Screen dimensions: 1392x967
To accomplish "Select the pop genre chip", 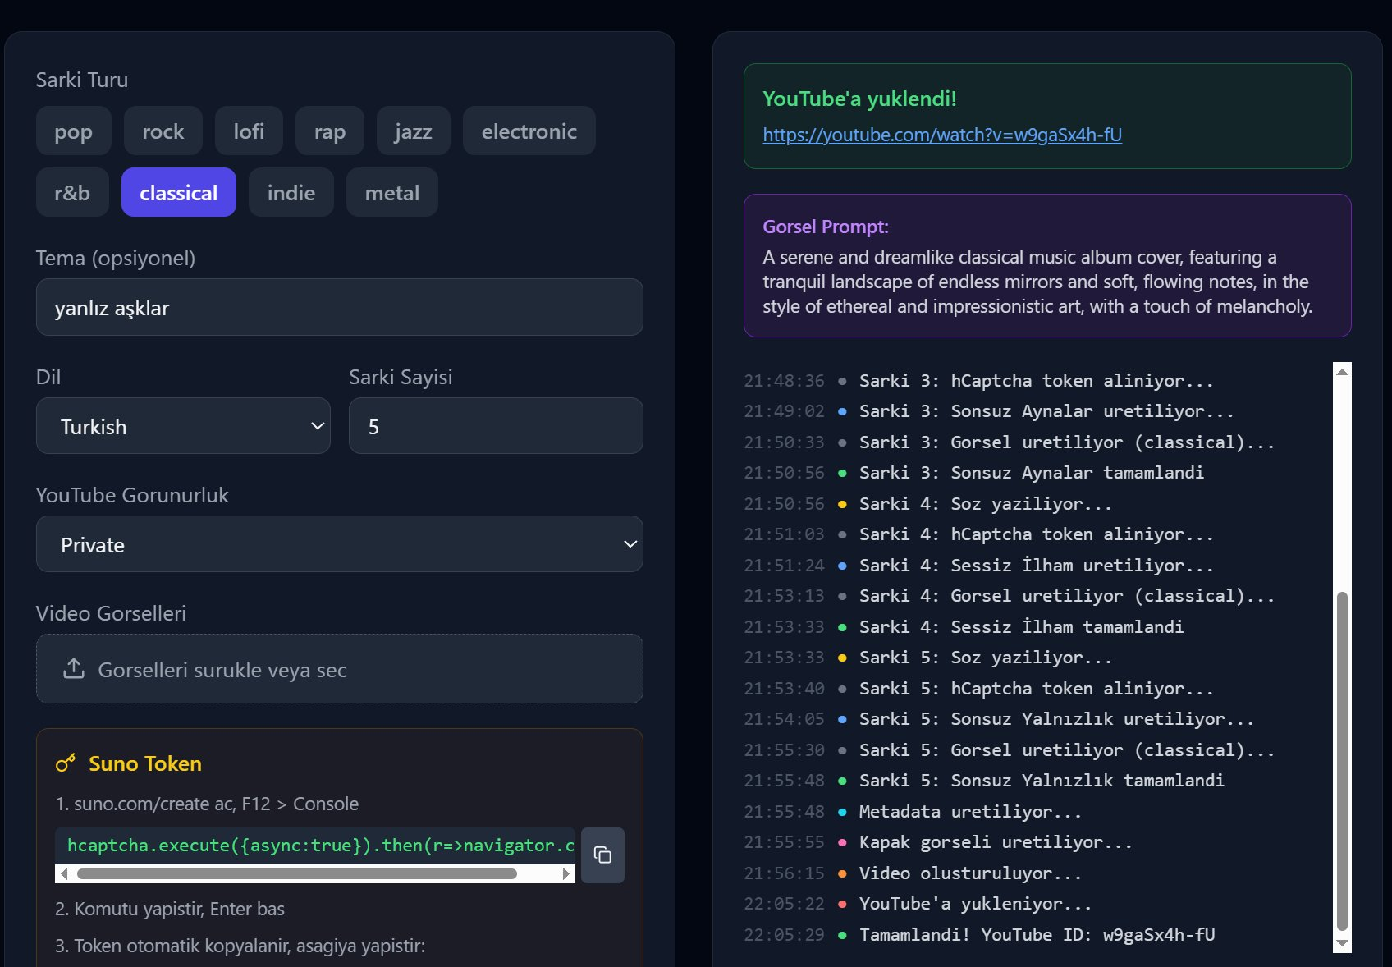I will (x=73, y=131).
